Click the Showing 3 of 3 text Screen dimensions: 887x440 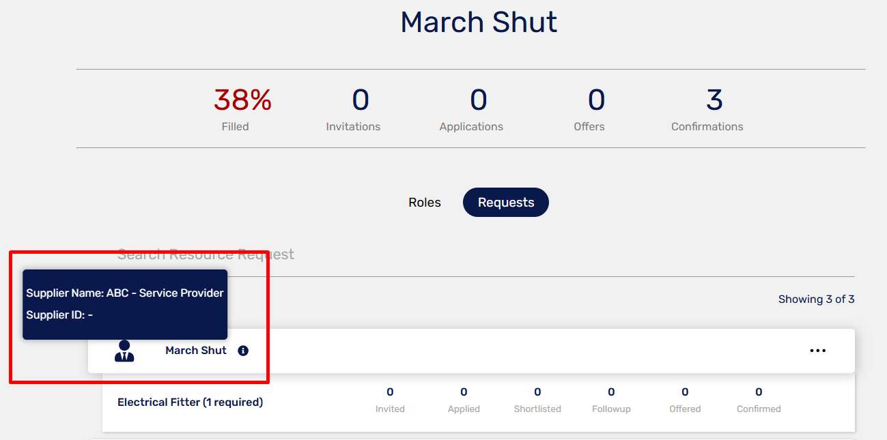816,299
